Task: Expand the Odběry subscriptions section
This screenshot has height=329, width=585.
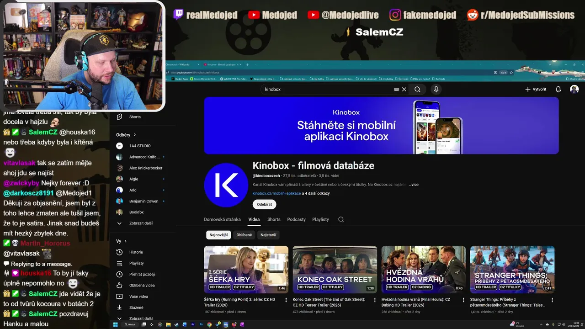Action: (126, 135)
